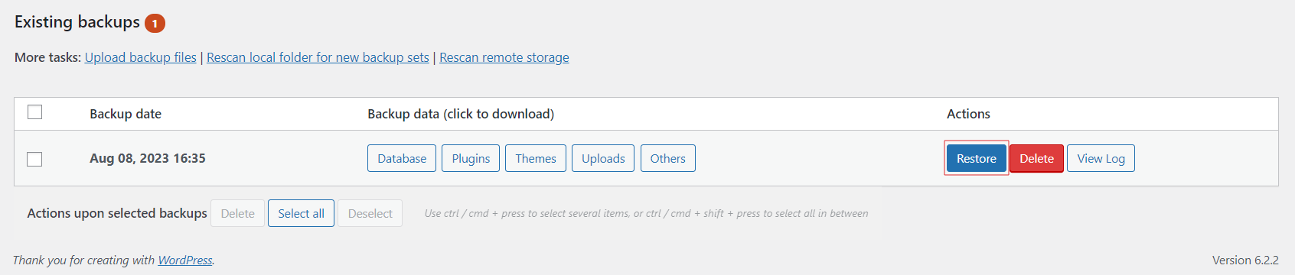Tick the header checkbox beside Backup date
The image size is (1295, 275).
[x=34, y=112]
